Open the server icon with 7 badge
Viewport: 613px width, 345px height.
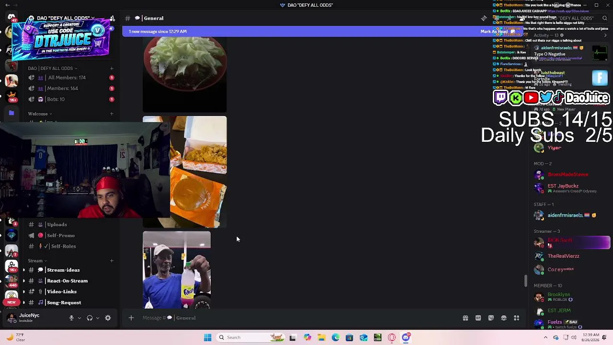(x=11, y=251)
